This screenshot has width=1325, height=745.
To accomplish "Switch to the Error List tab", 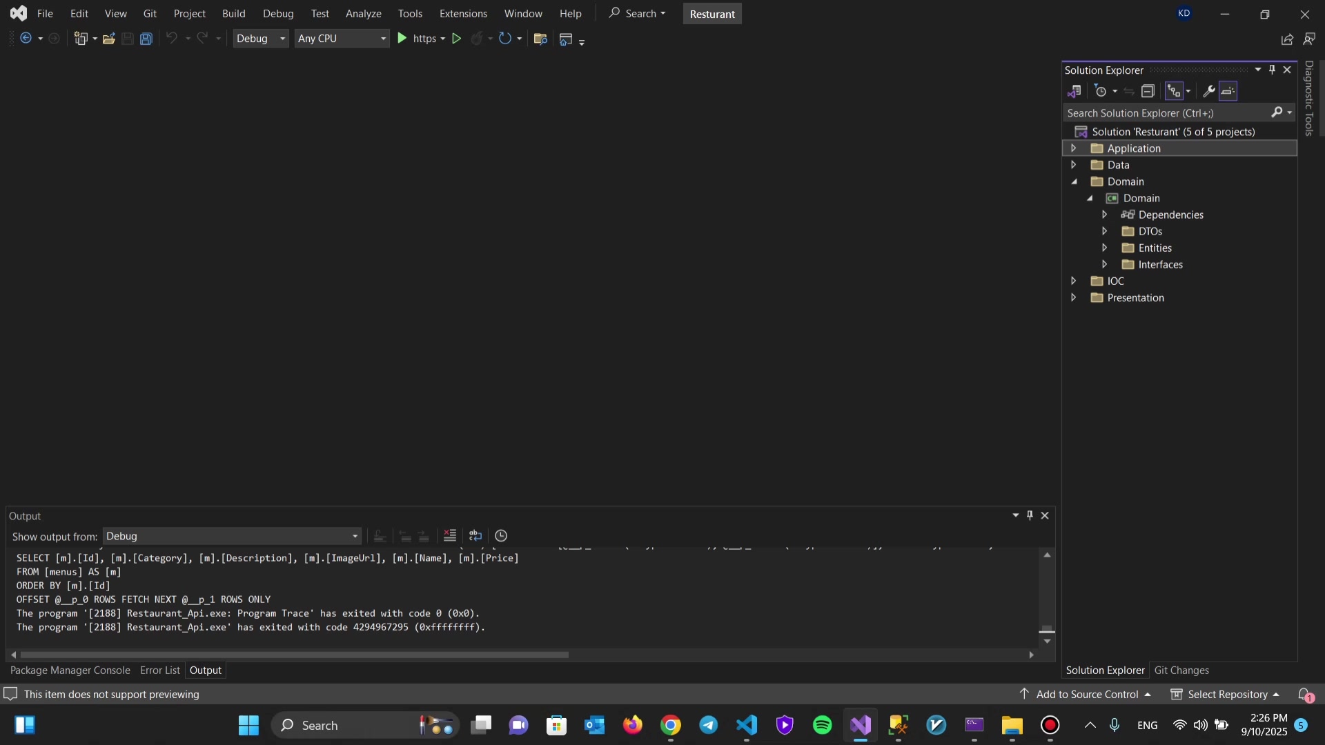I will (x=159, y=670).
